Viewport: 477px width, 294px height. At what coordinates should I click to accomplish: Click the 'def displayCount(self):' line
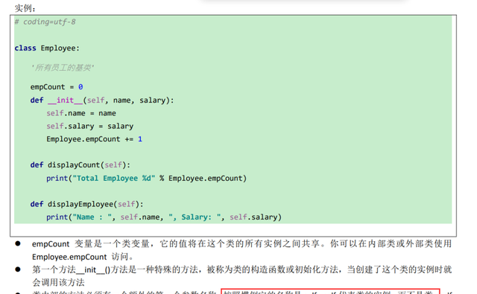pyautogui.click(x=80, y=165)
